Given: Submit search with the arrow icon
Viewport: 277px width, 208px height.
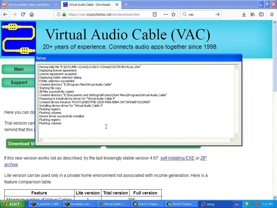Looking at the screenshot, I should click(x=217, y=14).
